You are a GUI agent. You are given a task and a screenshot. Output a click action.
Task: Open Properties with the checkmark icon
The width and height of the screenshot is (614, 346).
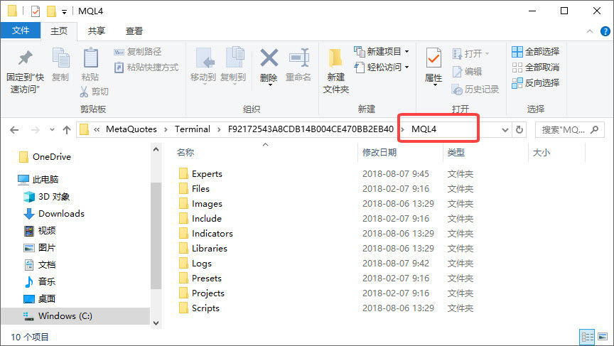click(433, 60)
